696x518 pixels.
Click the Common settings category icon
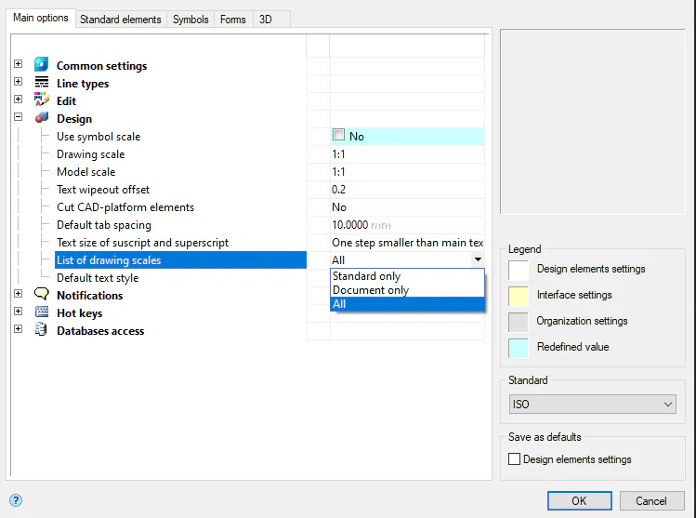point(41,64)
